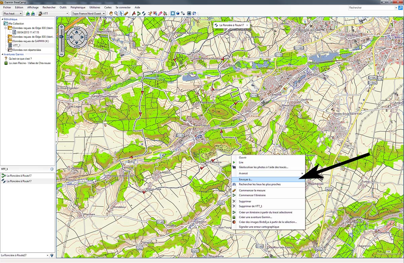Choose 'Envoyer à...' in context menu
The width and height of the screenshot is (404, 263).
(268, 179)
